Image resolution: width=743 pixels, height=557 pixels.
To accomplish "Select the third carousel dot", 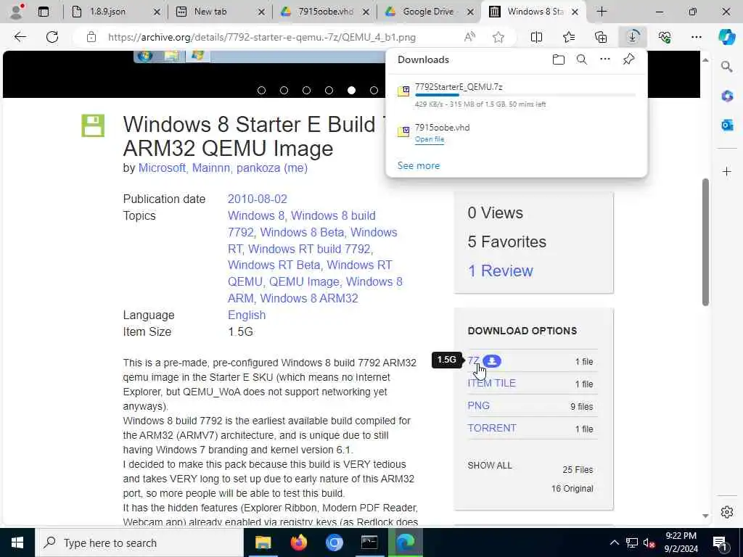I will (307, 90).
